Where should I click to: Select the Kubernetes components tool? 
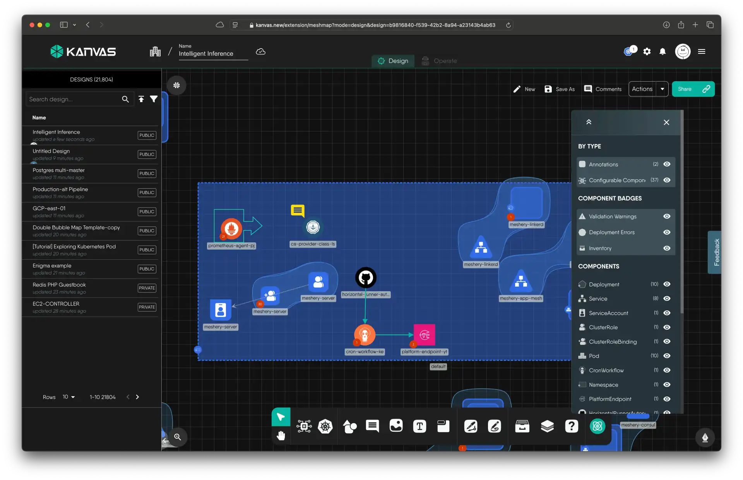click(x=325, y=426)
